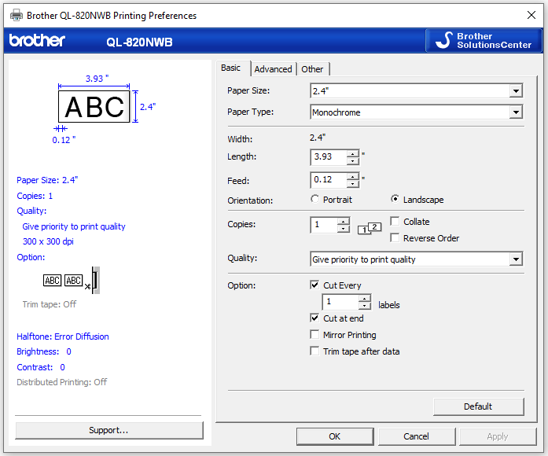Expand the Paper Type dropdown
Screen dimensions: 548x456
coord(516,112)
